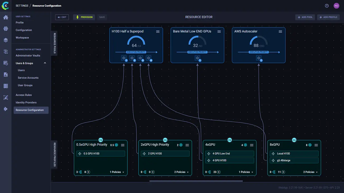The width and height of the screenshot is (344, 193).
Task: Select the servers icon in the left sidebar
Action: click(x=5, y=86)
